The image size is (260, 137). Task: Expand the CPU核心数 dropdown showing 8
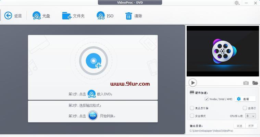pyautogui.click(x=250, y=116)
